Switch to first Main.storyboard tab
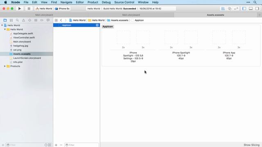This screenshot has height=147, width=262. point(44,15)
